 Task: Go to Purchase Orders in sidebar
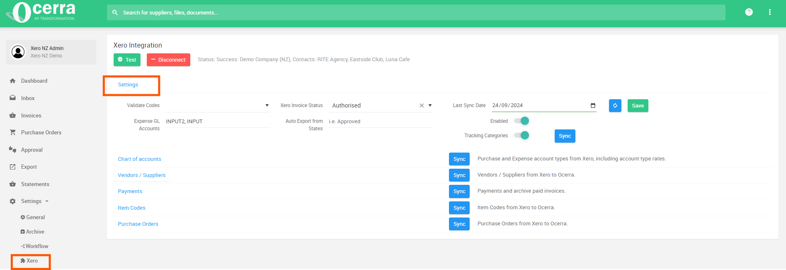tap(41, 133)
